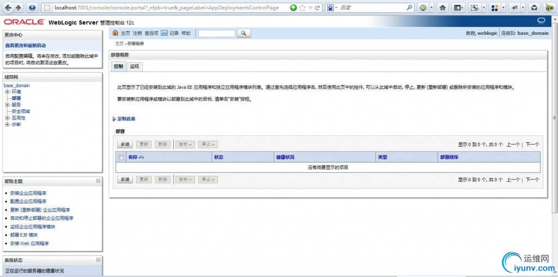Click the 记录 chart icon
Screen dimensions: 558x277
click(x=164, y=33)
